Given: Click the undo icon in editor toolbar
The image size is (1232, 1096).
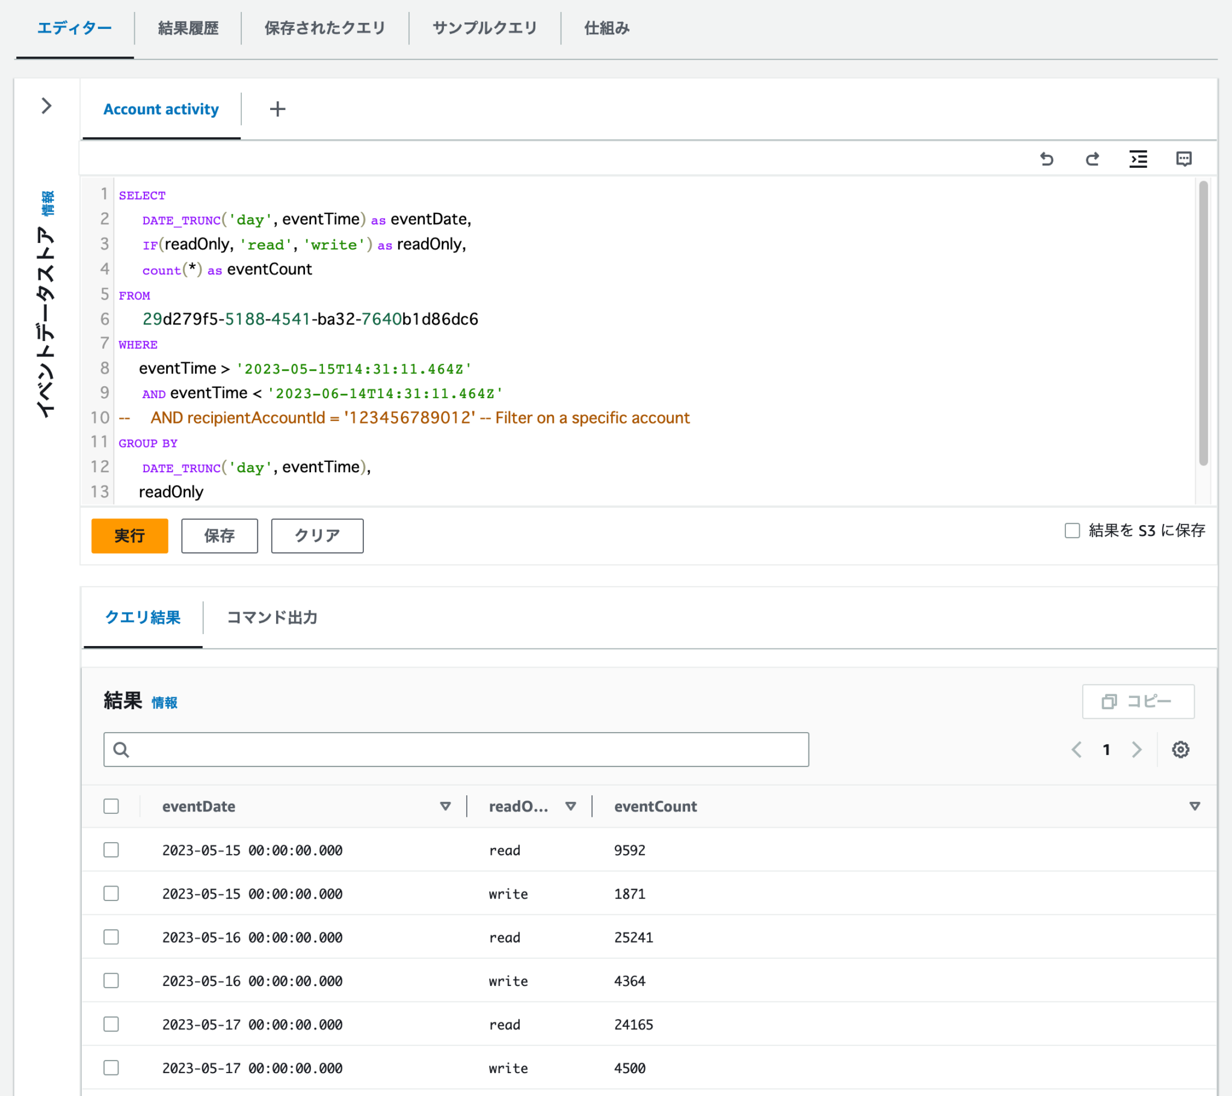Looking at the screenshot, I should pyautogui.click(x=1047, y=159).
